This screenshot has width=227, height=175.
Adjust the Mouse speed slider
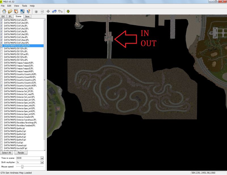[22, 167]
